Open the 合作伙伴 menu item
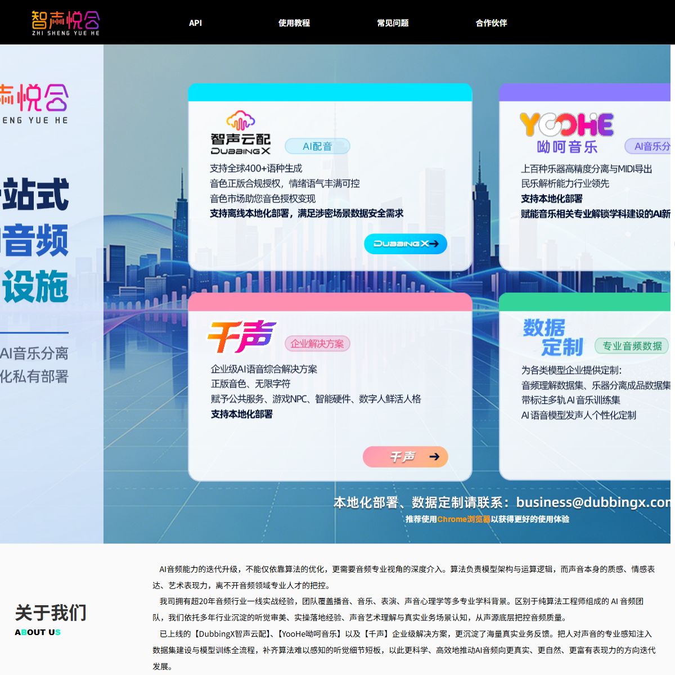Image resolution: width=675 pixels, height=675 pixels. [x=491, y=23]
